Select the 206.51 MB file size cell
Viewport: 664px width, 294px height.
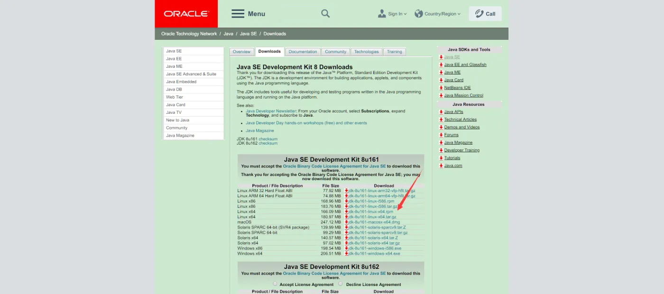pyautogui.click(x=331, y=253)
